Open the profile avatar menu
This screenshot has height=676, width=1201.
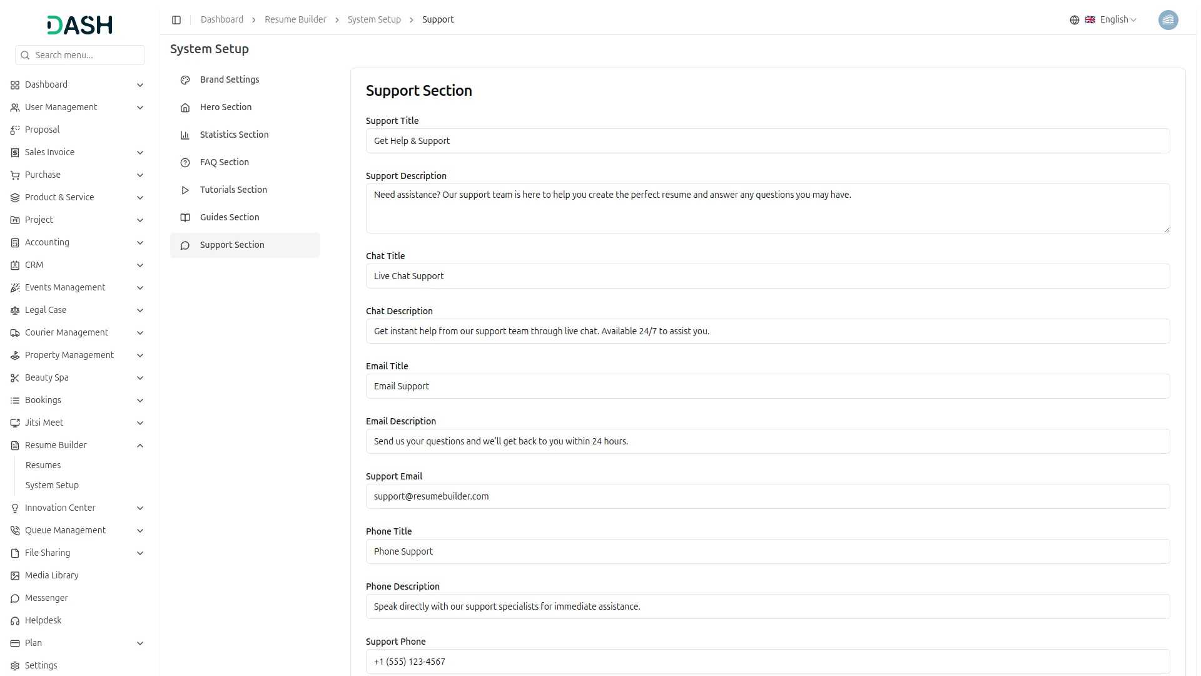(1168, 20)
